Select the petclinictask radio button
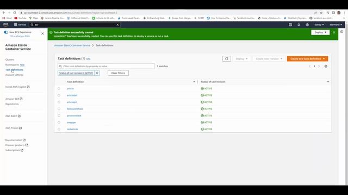This screenshot has height=195, width=348. click(59, 115)
